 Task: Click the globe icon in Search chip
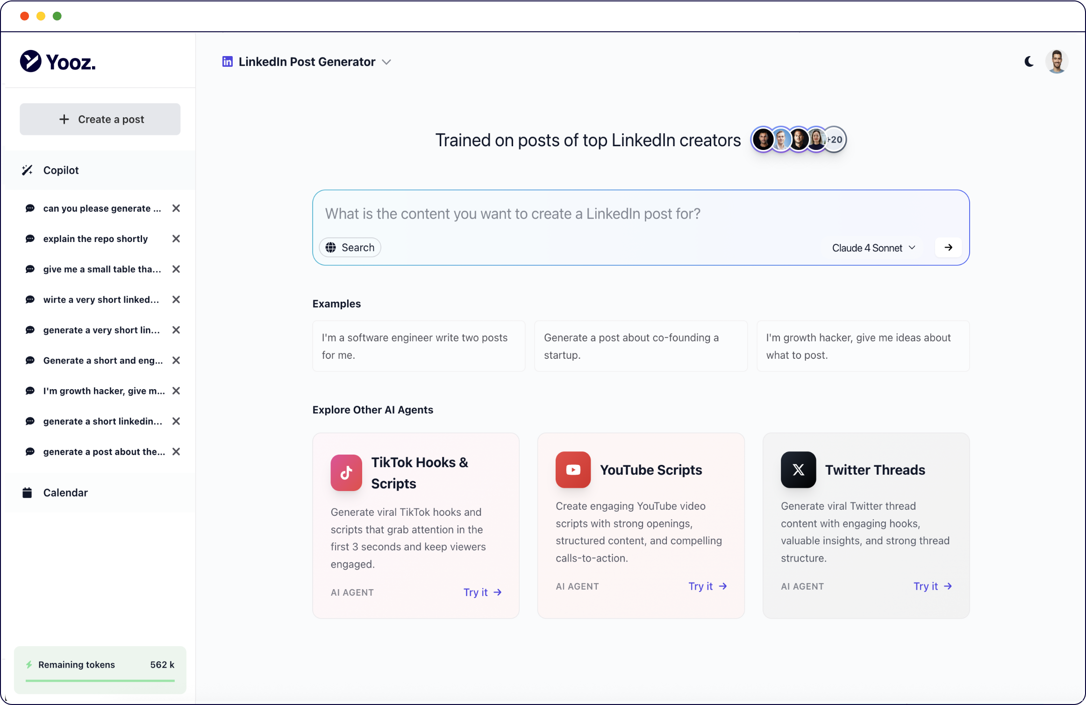point(331,247)
